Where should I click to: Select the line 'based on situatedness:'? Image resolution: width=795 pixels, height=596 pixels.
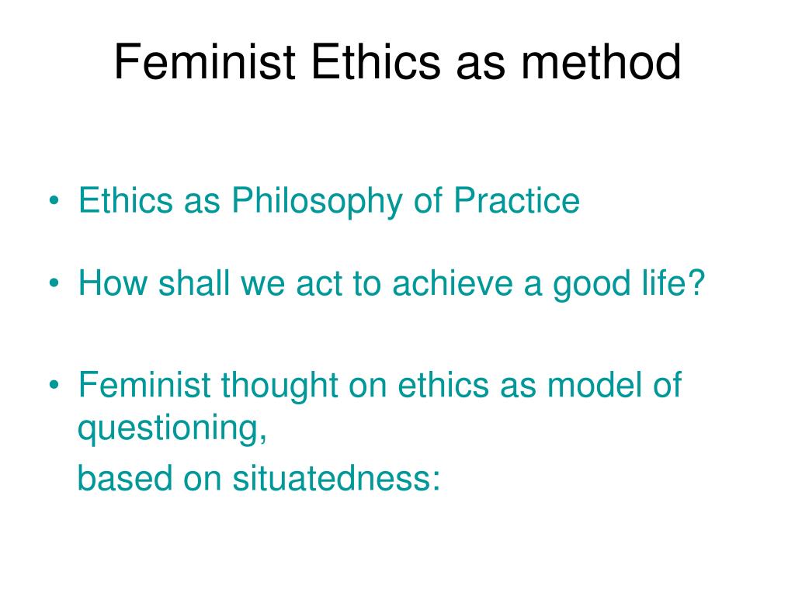pos(259,477)
